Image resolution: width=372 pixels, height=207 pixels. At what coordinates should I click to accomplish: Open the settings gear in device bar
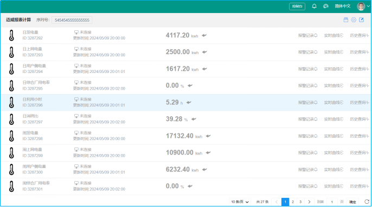tap(354, 20)
